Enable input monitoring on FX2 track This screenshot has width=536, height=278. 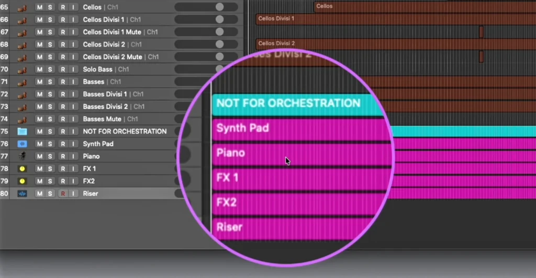[x=73, y=181]
